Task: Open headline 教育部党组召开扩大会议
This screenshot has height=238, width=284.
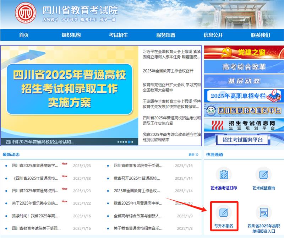Action: [172, 87]
